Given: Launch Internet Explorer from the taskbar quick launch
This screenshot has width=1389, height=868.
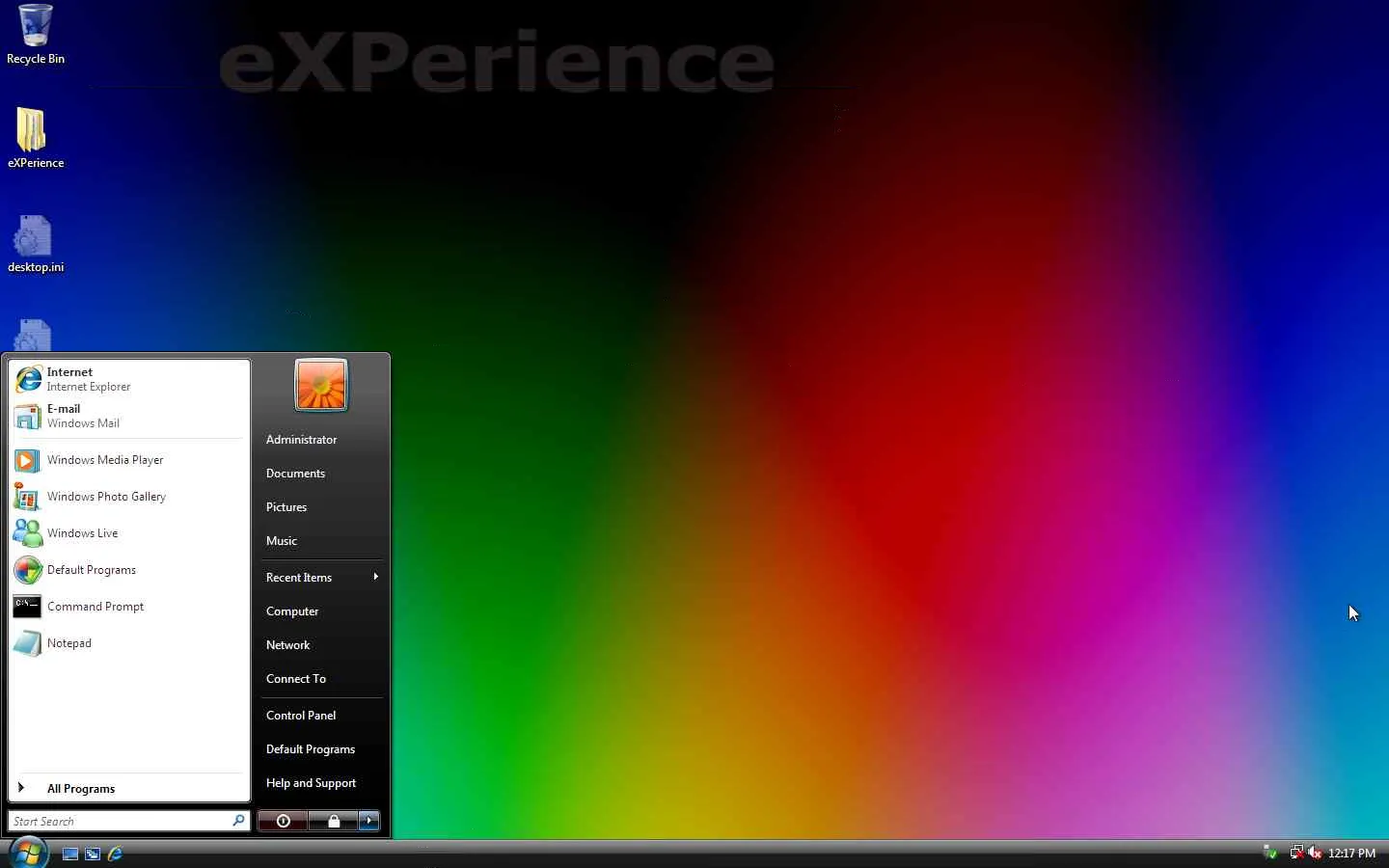Looking at the screenshot, I should tap(115, 854).
